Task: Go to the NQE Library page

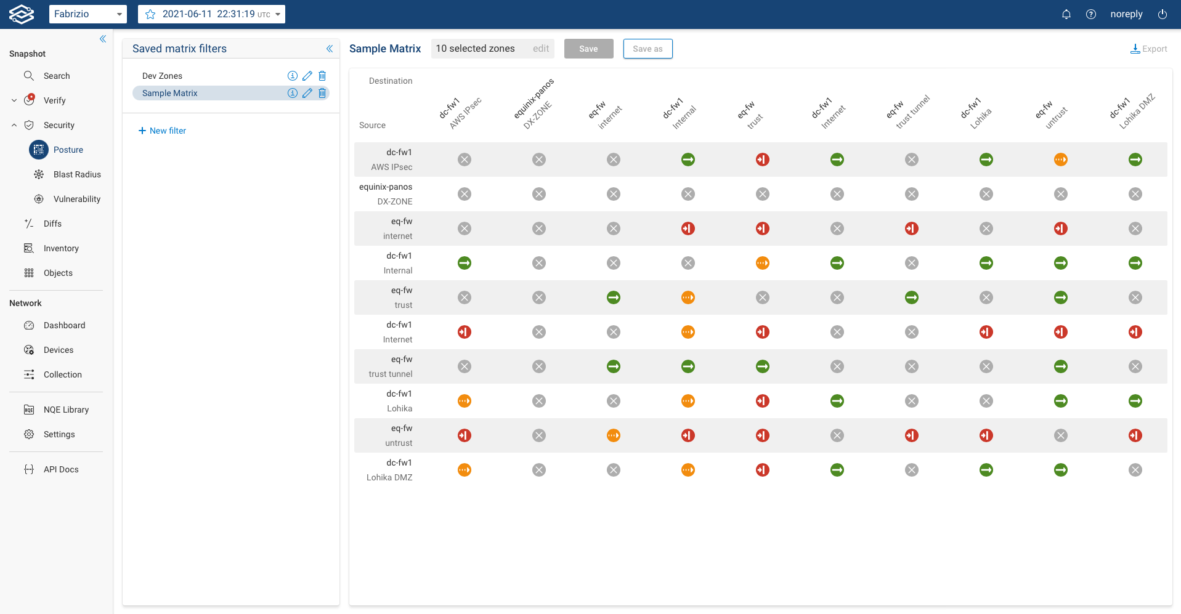Action: point(66,410)
